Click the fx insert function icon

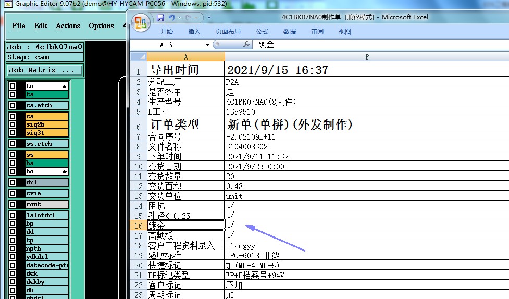point(246,44)
